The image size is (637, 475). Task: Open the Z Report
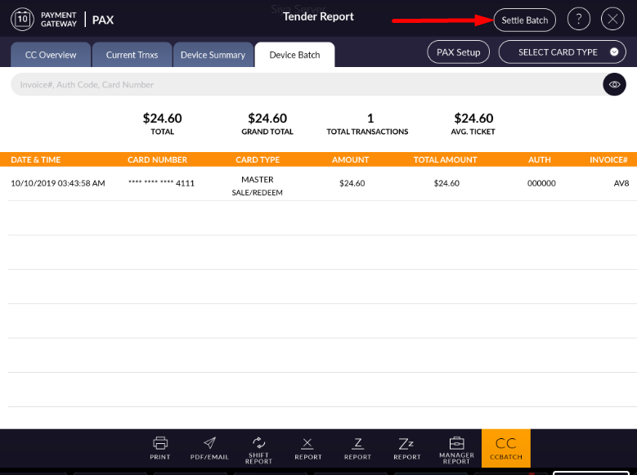[x=357, y=447]
